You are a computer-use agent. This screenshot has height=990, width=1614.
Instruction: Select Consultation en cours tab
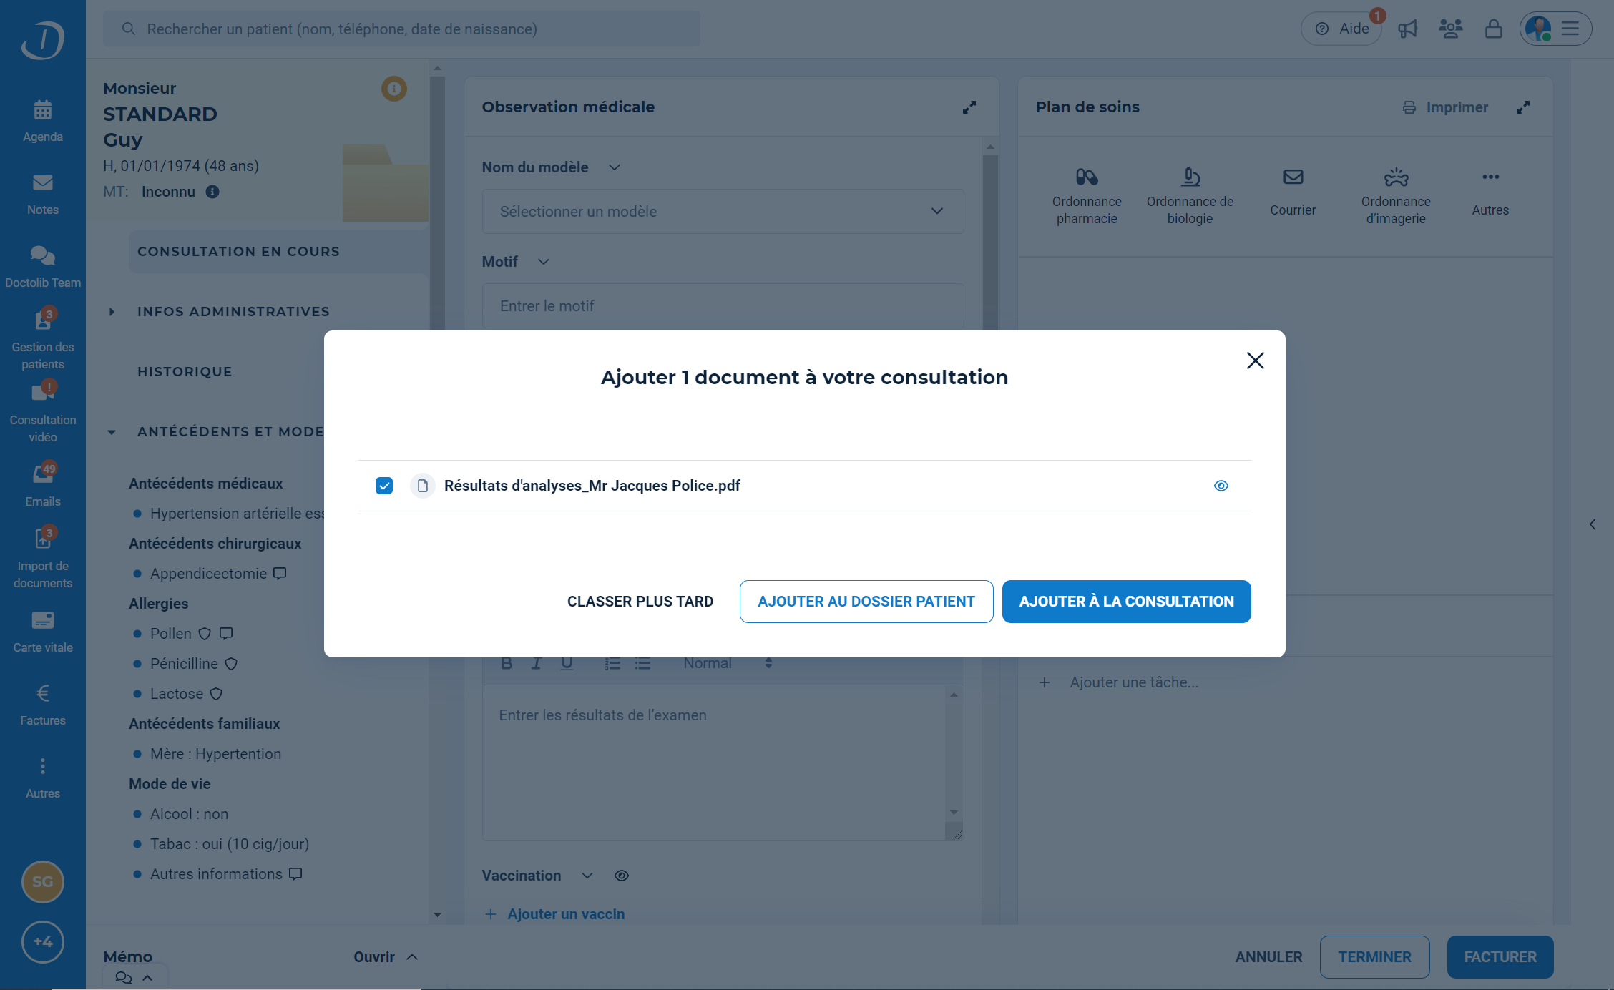[238, 252]
